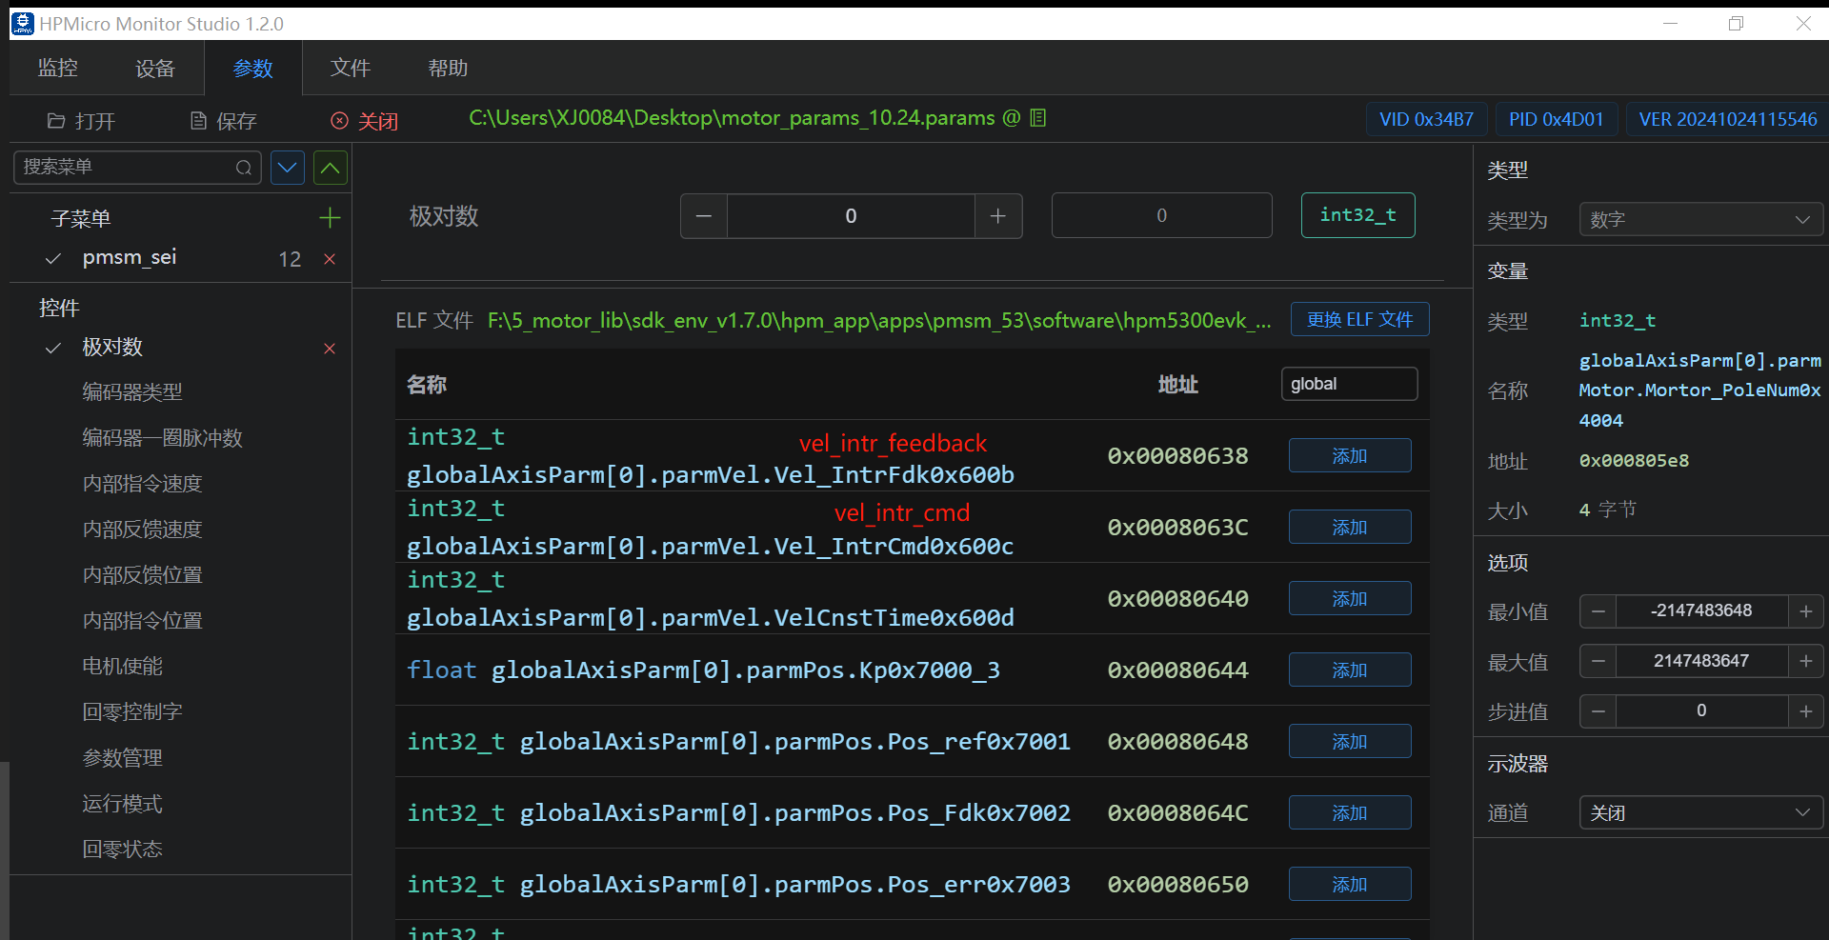
Task: Click the PID 0x4D01 badge
Action: tap(1556, 119)
